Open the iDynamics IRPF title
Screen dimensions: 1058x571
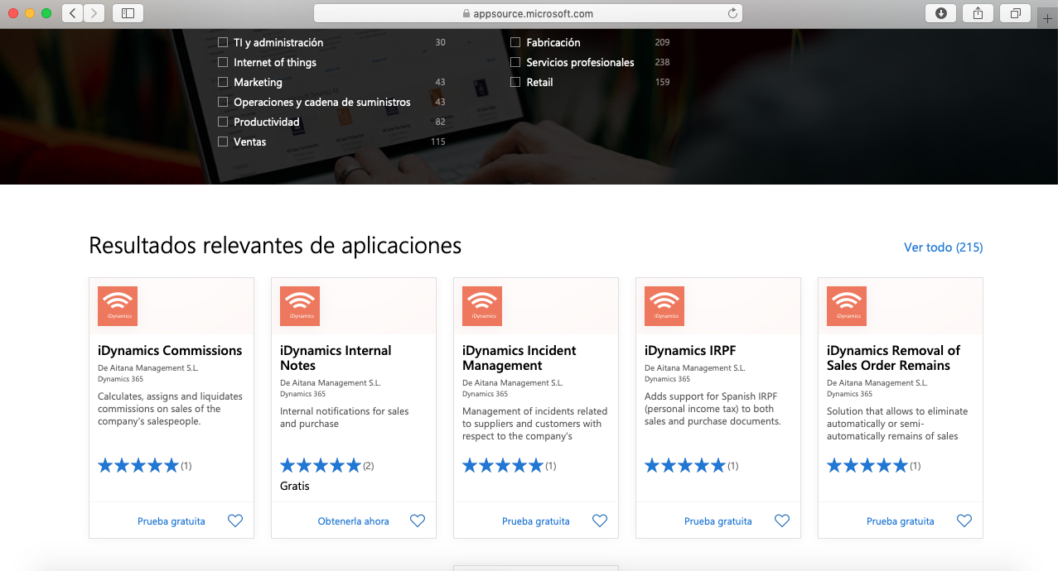(x=690, y=350)
